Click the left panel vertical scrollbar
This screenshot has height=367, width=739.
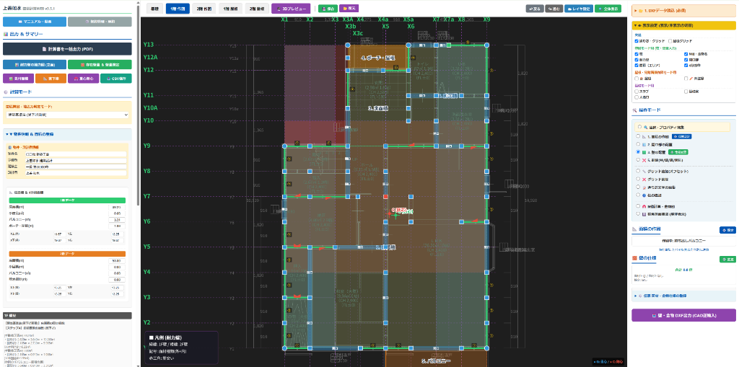[138, 106]
